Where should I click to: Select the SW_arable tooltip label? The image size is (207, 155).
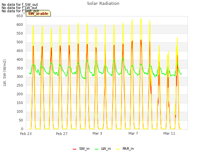38,14
